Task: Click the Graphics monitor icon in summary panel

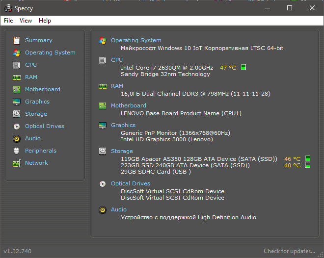Action: coord(103,125)
